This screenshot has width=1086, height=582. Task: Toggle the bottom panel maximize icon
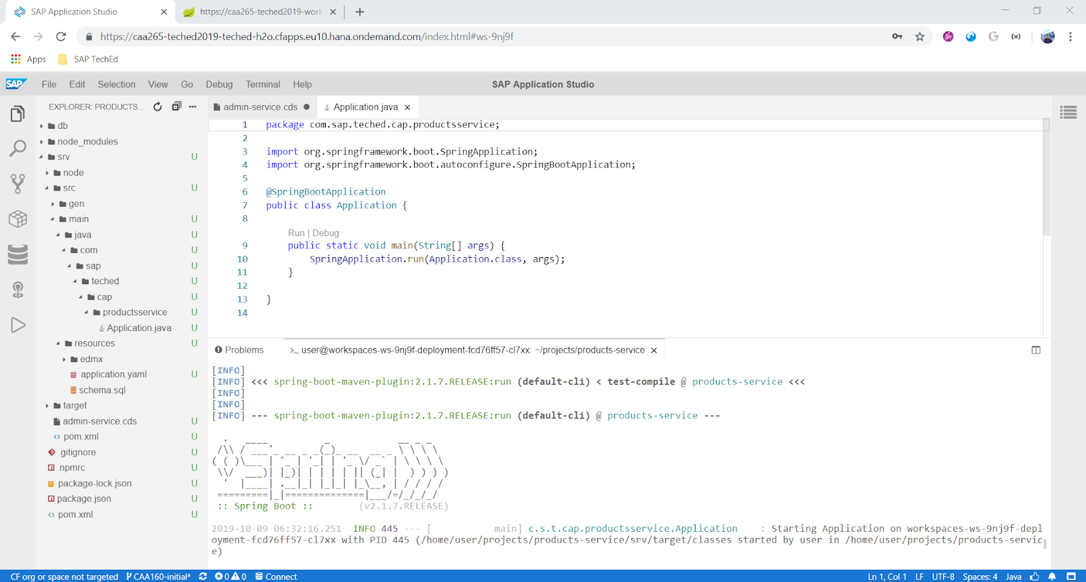1036,350
